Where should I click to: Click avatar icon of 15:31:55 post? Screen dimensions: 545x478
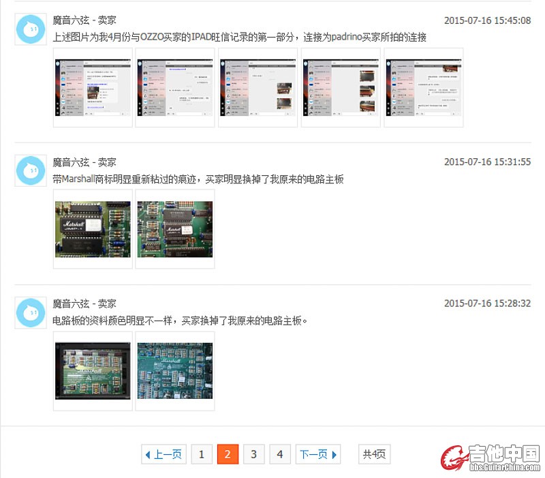pyautogui.click(x=30, y=171)
